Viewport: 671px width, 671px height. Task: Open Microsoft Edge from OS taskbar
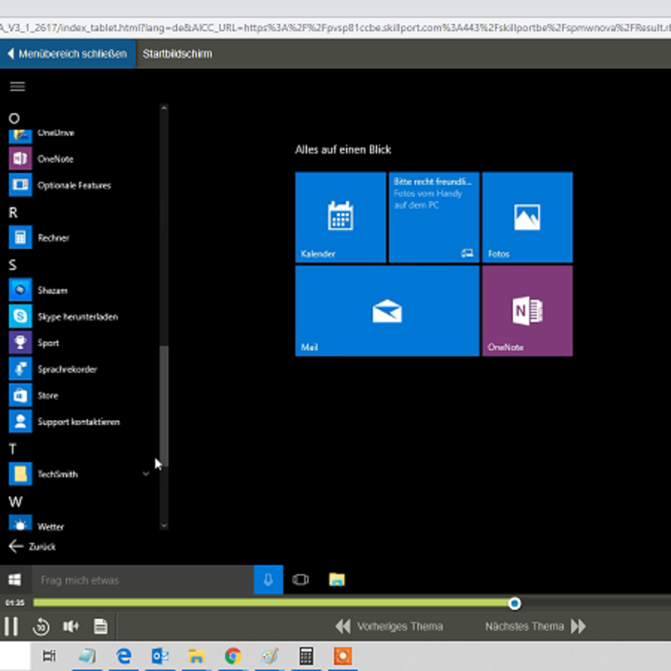tap(123, 656)
